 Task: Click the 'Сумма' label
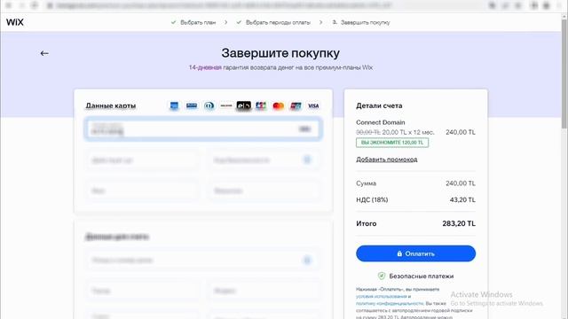point(367,183)
